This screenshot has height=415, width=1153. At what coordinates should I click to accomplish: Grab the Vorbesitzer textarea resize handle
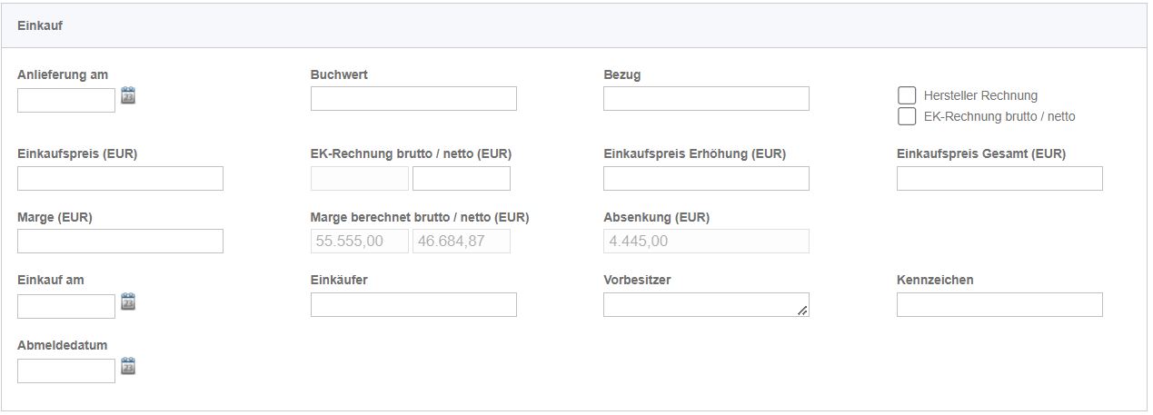[802, 311]
